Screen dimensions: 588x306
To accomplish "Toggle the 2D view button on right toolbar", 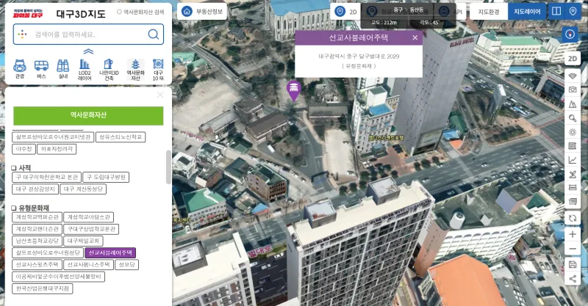I will pos(573,58).
